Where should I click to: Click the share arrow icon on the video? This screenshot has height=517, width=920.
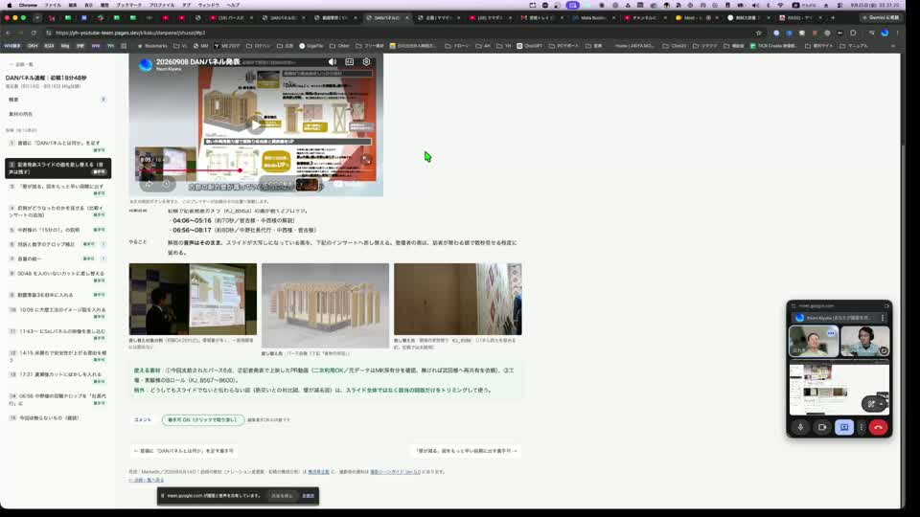point(149,184)
